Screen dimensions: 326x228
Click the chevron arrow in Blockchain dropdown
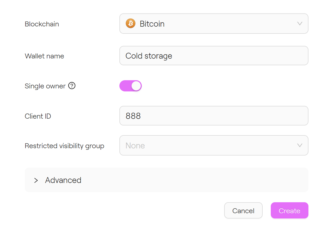tap(300, 24)
